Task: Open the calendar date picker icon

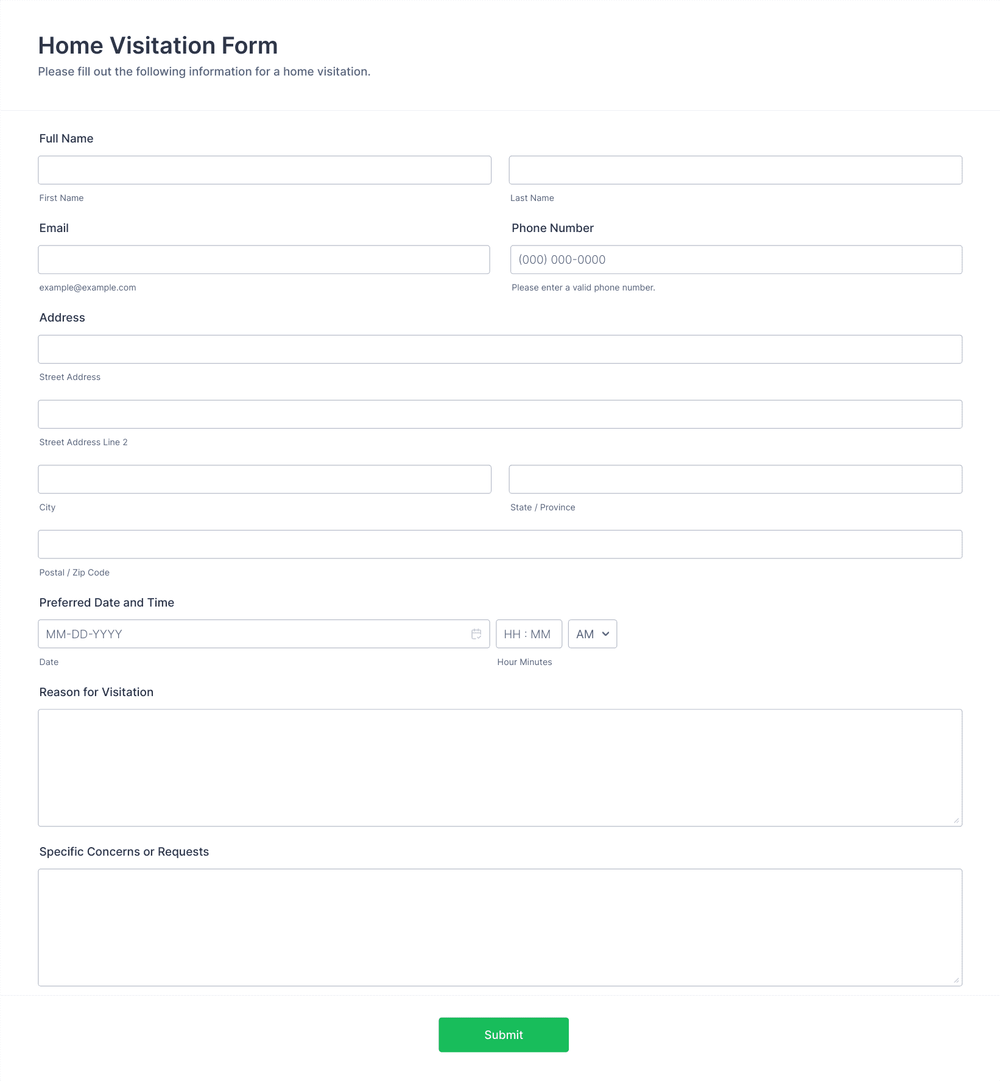Action: 476,634
